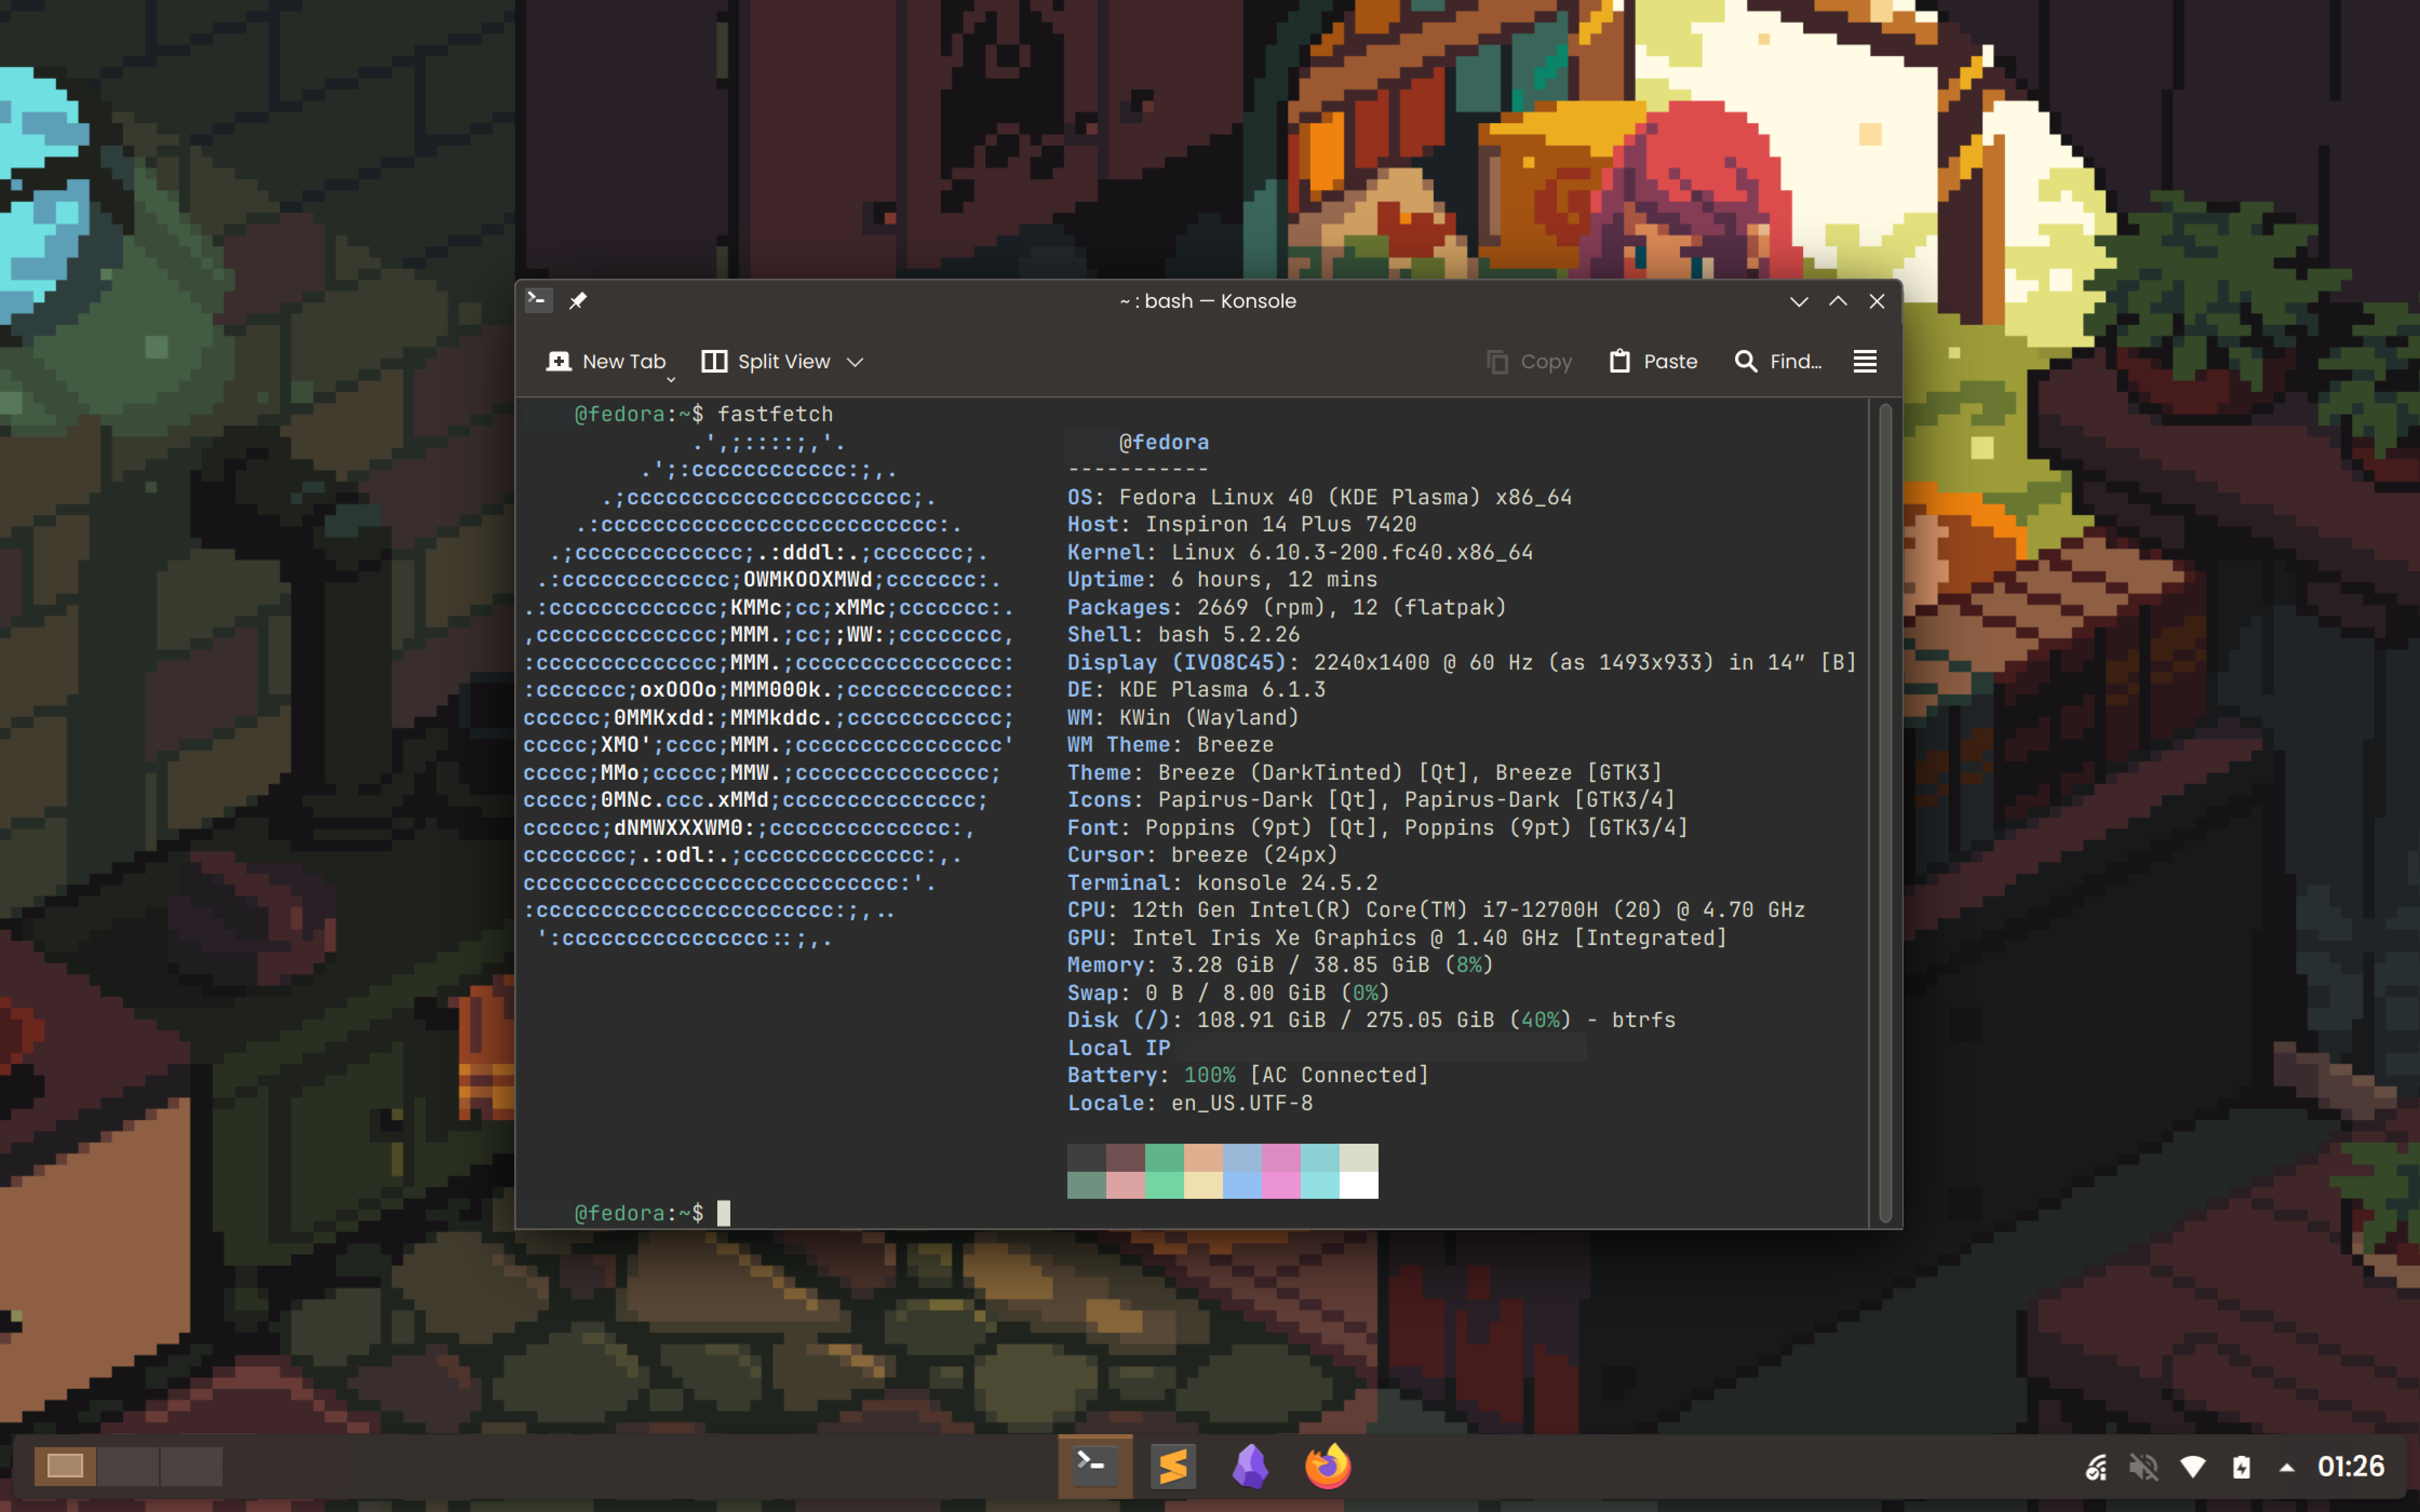Open a New Tab in Konsole
The height and width of the screenshot is (1512, 2420).
pyautogui.click(x=606, y=361)
